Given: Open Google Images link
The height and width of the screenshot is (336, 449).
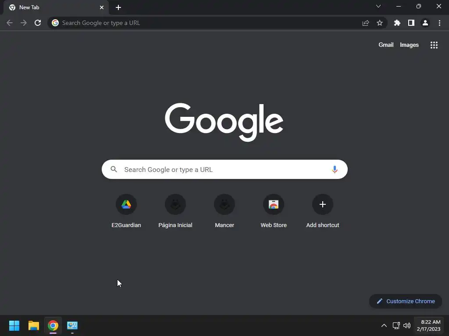Looking at the screenshot, I should (409, 45).
